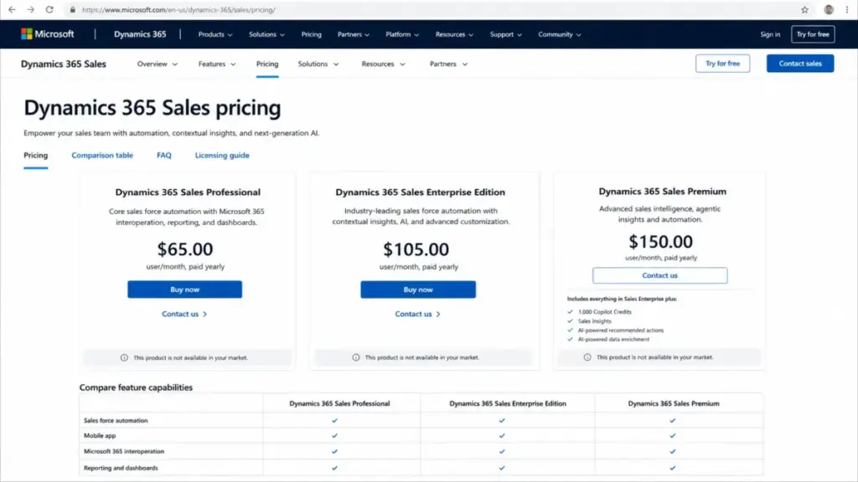Viewport: 858px width, 482px height.
Task: Click Contact us button on Sales Premium card
Action: (660, 275)
